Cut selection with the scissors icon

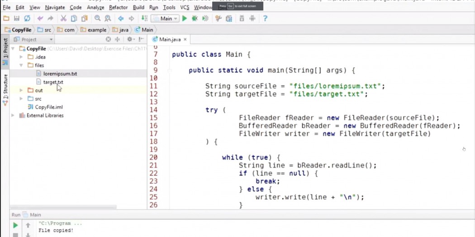pos(63,19)
